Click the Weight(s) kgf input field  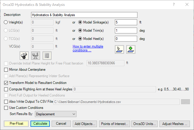pyautogui.click(x=42, y=22)
